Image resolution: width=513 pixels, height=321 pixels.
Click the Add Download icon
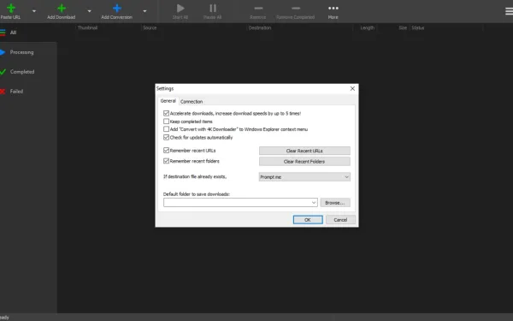(x=62, y=9)
